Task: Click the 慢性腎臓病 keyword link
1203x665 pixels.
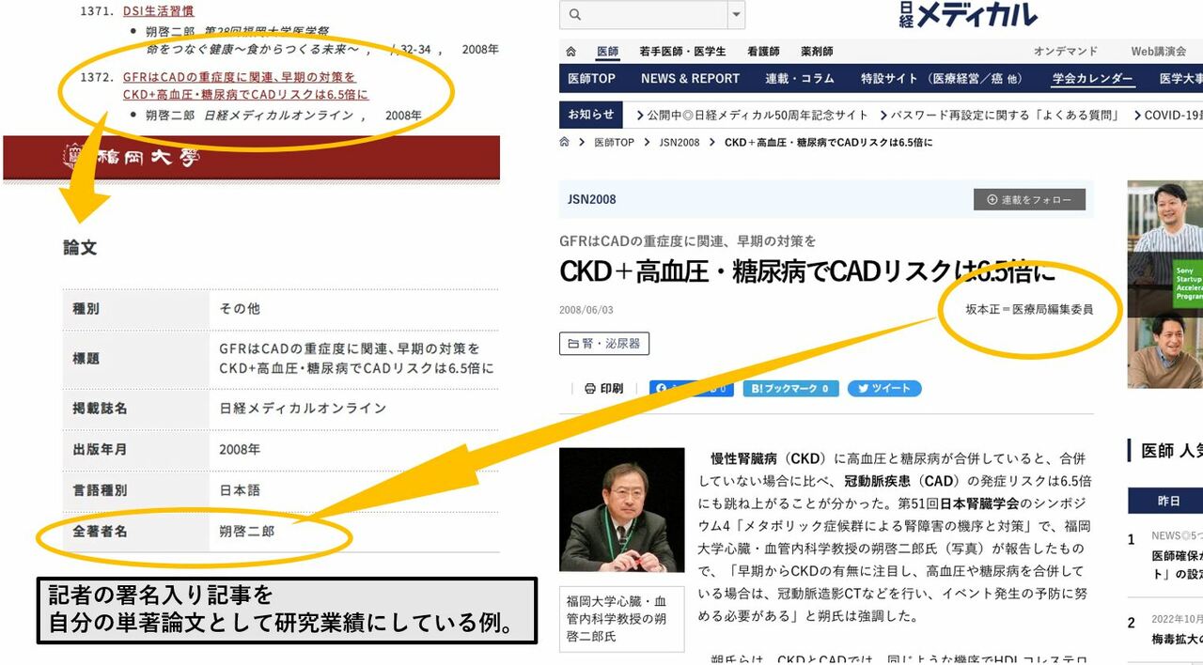Action: point(747,459)
